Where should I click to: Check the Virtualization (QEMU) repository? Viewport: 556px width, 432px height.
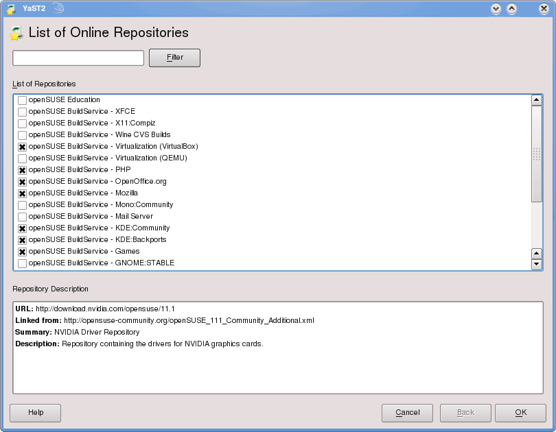click(x=22, y=158)
